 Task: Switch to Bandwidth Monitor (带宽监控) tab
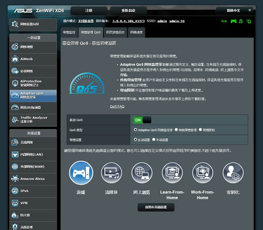click(69, 32)
